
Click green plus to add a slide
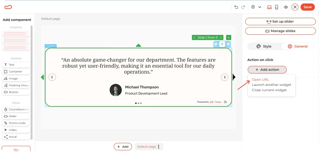(x=229, y=38)
